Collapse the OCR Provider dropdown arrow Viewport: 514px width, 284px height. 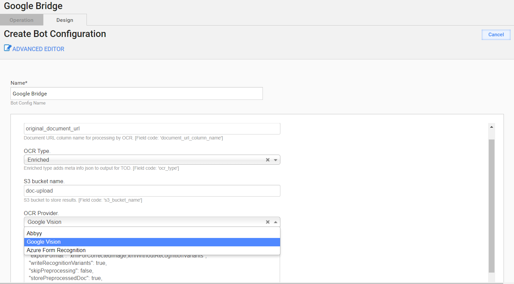[276, 222]
